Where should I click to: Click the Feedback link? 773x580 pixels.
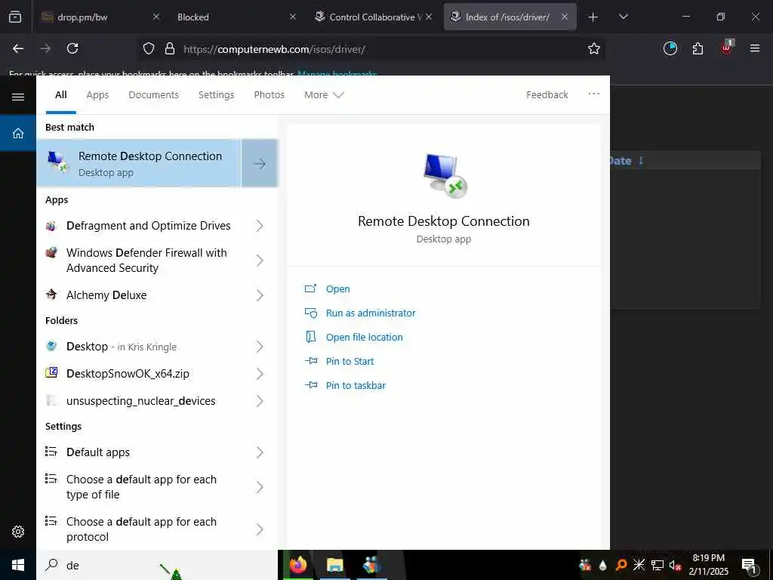[547, 94]
